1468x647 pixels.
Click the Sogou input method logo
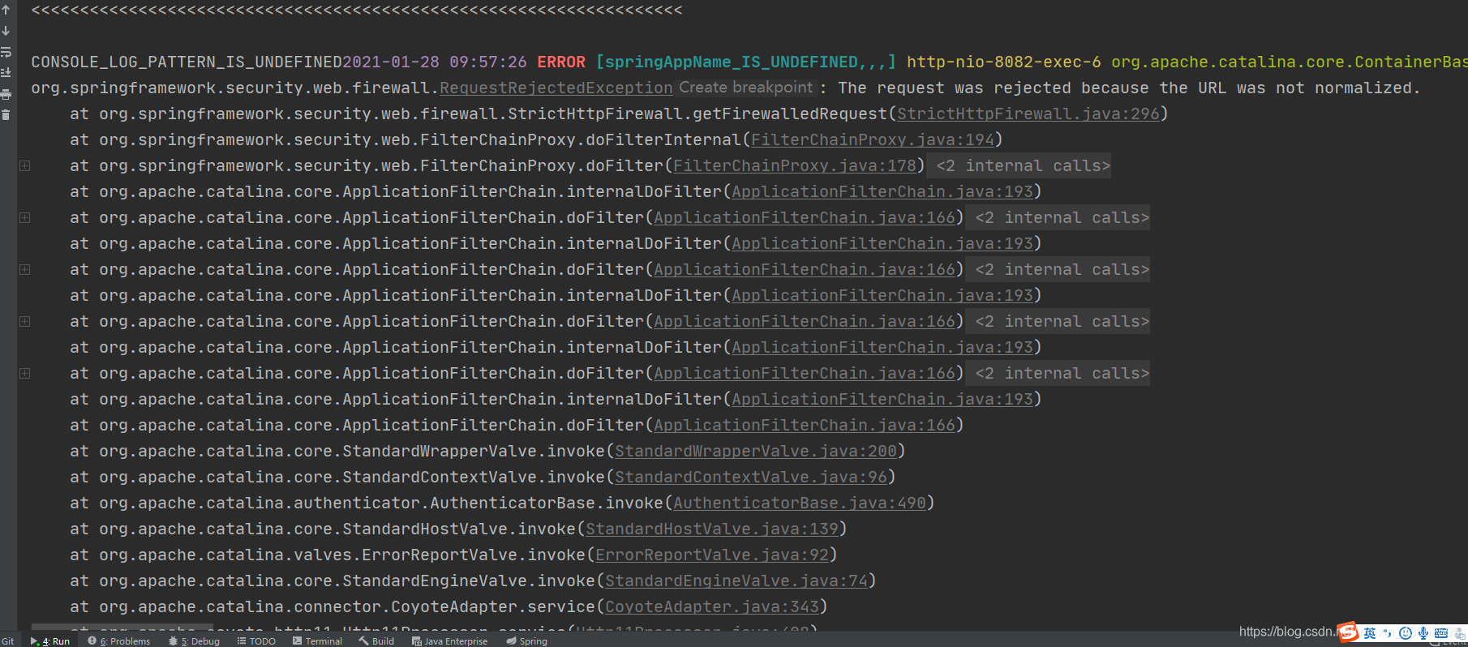coord(1348,632)
